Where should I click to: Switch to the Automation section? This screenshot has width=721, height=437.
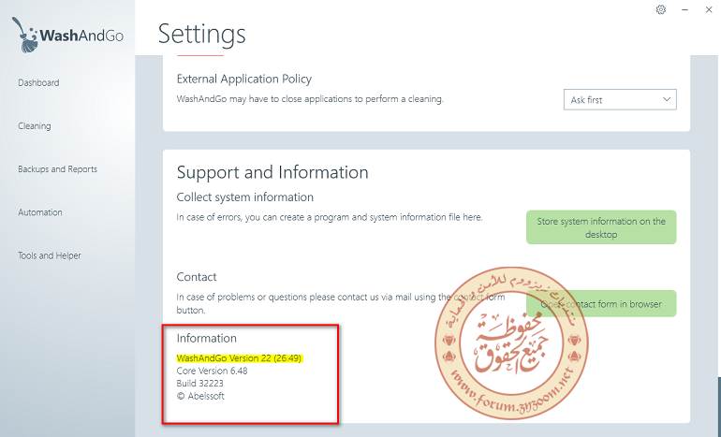click(40, 212)
